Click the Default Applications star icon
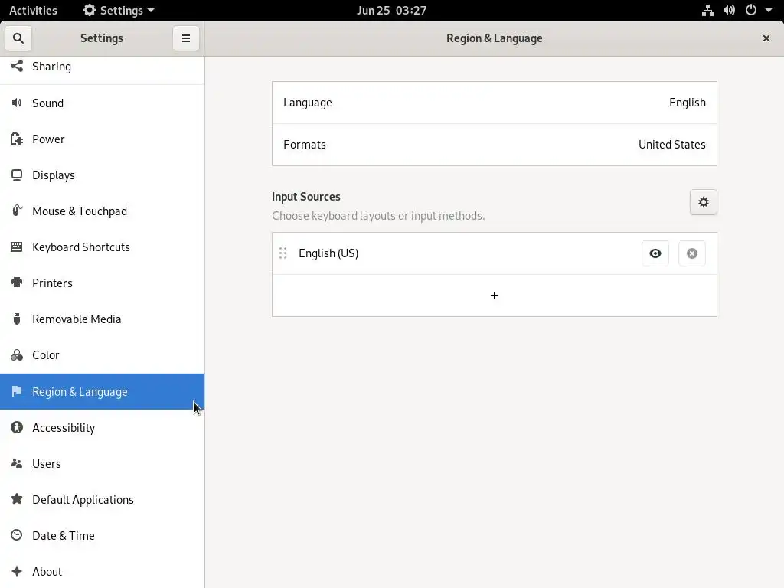Viewport: 784px width, 588px height. click(x=17, y=499)
